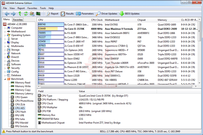The image size is (203, 135).
Task: Click the Refresh icon in toolbar
Action: pos(26,13)
